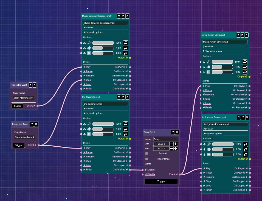
Task: Reset the volume slider on Music_Bavarian Seascape.mp3
Action: 125,43
